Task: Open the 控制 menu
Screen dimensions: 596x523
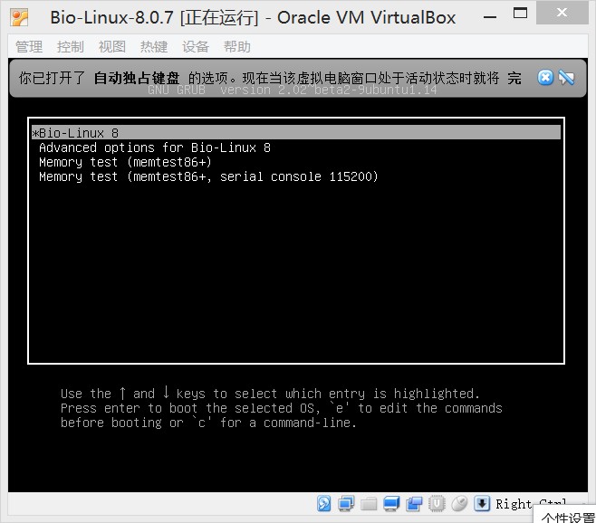Action: click(x=71, y=47)
